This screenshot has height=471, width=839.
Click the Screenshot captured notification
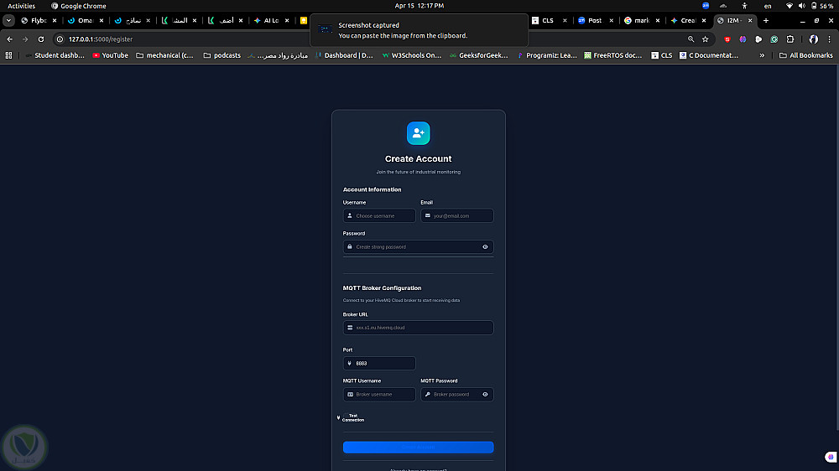[419, 30]
